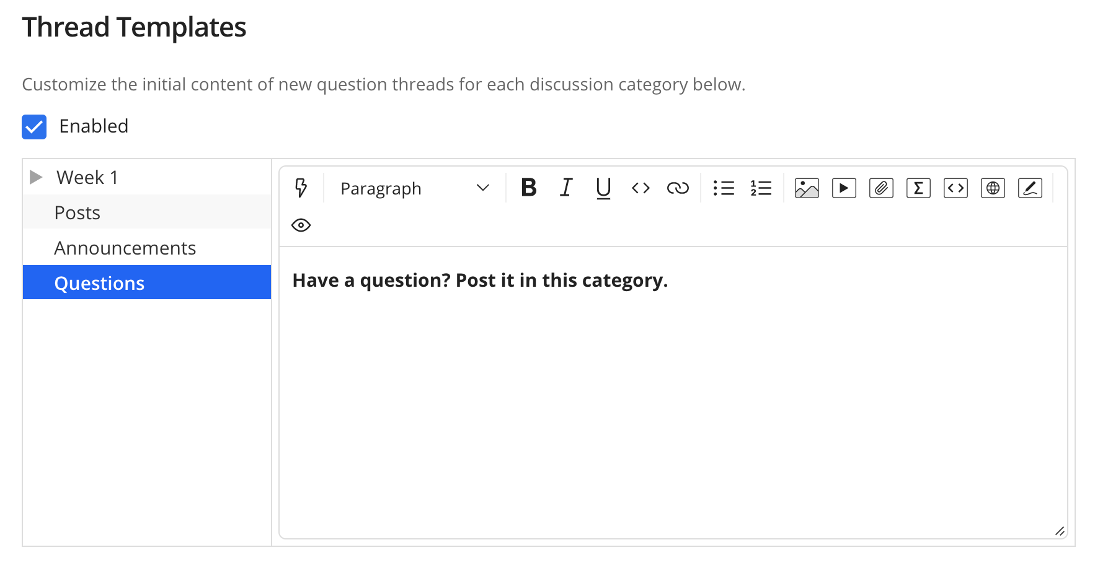Toggle italic formatting

(x=566, y=188)
